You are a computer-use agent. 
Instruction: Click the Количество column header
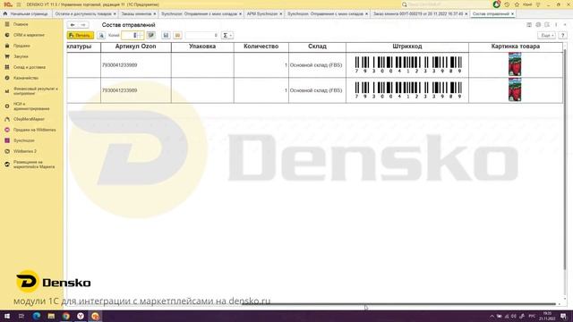tap(261, 47)
